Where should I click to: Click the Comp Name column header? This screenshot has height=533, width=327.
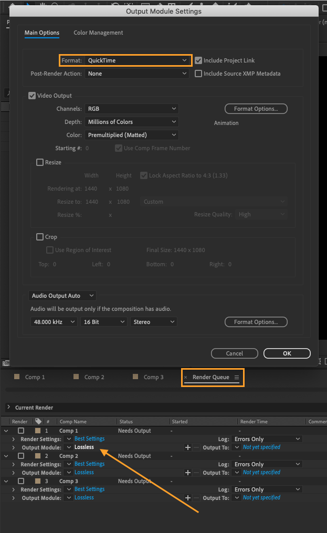coord(73,422)
